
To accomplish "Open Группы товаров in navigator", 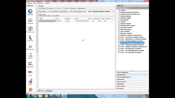I will [x=126, y=16].
